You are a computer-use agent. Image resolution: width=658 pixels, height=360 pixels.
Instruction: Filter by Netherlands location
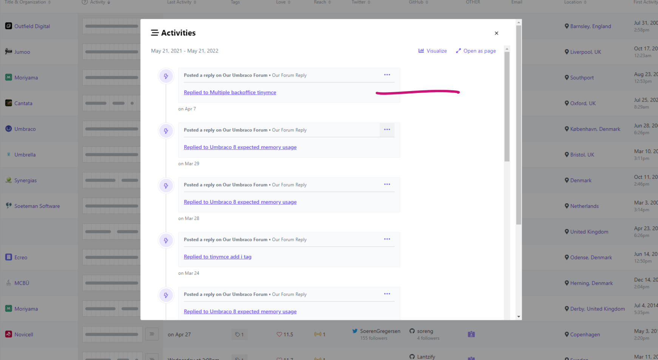[584, 206]
